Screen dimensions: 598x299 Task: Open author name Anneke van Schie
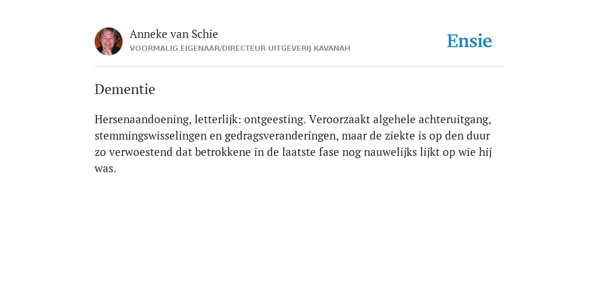point(174,34)
